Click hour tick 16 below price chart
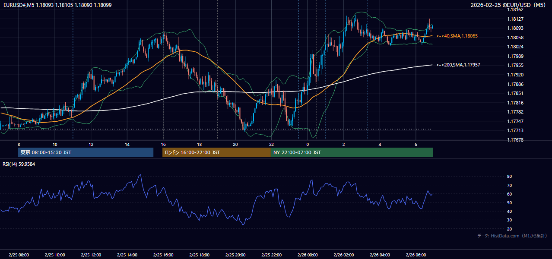Screen dimensions: 552x259 coord(163,144)
